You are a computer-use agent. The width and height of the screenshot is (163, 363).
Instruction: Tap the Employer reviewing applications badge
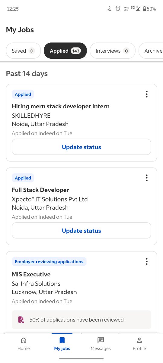[49, 262]
